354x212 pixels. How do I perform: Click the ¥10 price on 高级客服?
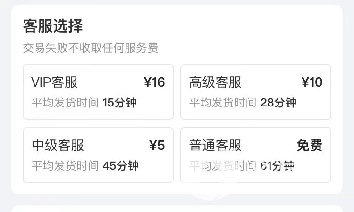point(312,82)
